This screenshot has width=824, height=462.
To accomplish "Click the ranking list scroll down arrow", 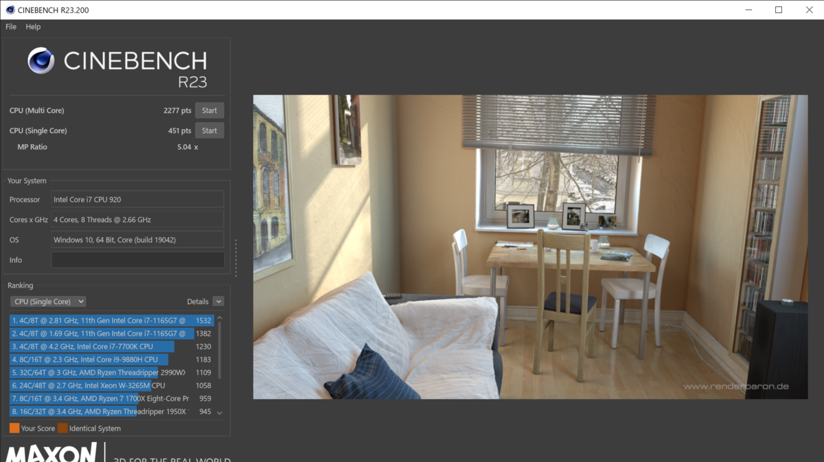I will (220, 413).
